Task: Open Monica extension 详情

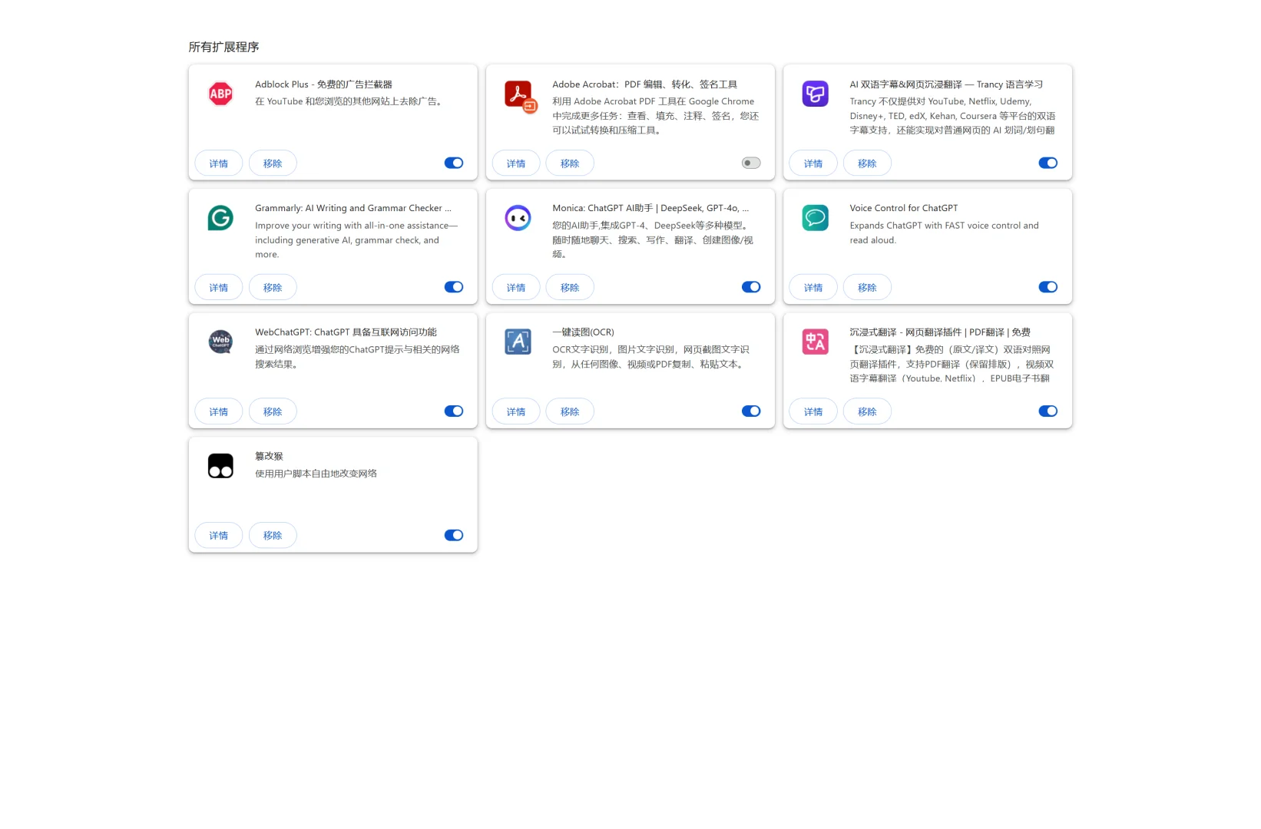Action: (x=516, y=288)
